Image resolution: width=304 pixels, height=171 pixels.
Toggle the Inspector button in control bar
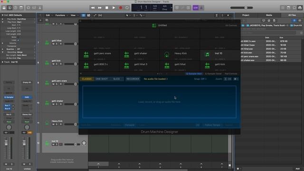point(9,8)
